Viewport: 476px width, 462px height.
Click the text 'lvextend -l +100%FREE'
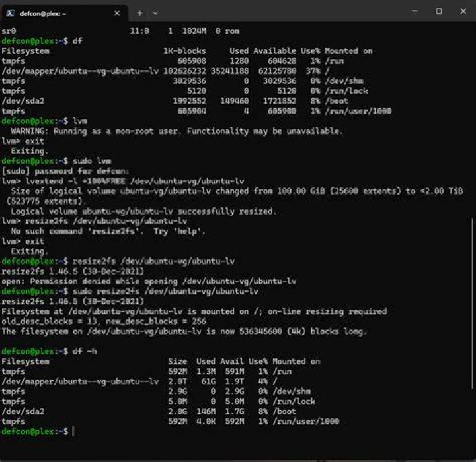coord(75,181)
